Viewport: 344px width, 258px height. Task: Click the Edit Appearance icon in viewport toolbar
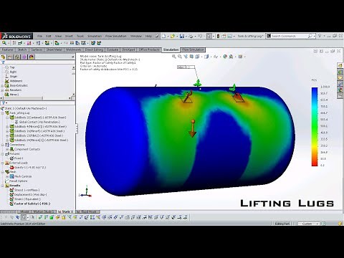(225, 57)
